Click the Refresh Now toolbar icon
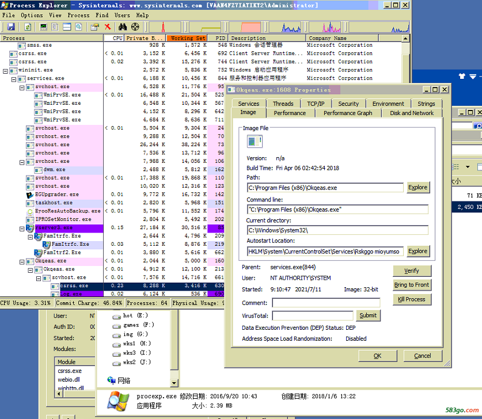Viewport: 482px width, 419px height. tap(28, 27)
